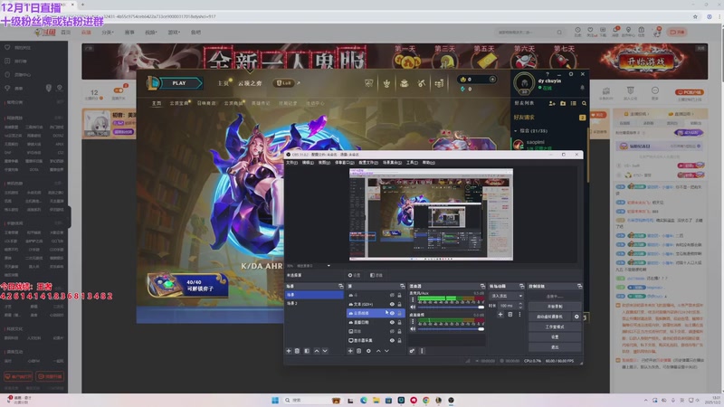The height and width of the screenshot is (407, 724).
Task: Open the OBS 编辑 menu
Action: point(308,163)
